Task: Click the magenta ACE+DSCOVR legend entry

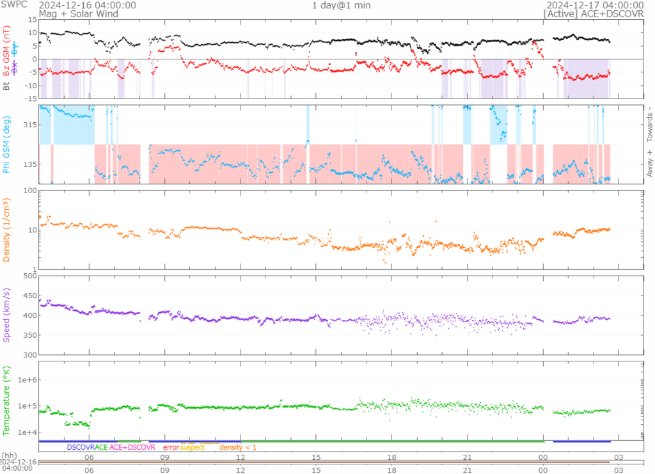Action: point(132,448)
